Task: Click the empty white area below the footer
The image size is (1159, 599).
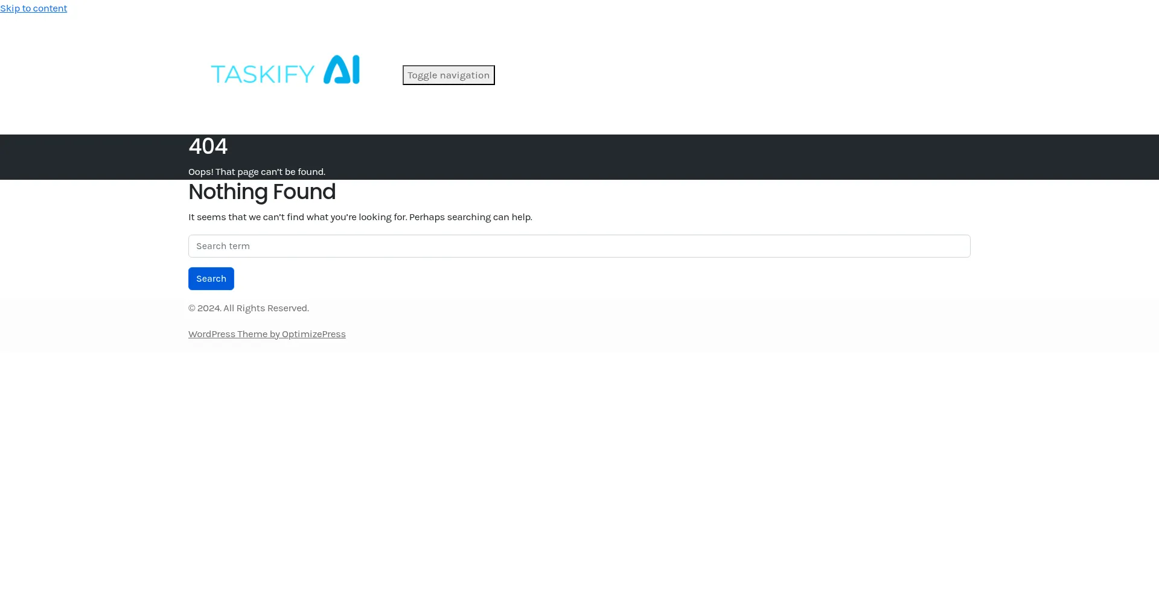Action: pos(579,471)
